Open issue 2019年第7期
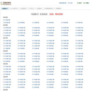 click(7, 20)
